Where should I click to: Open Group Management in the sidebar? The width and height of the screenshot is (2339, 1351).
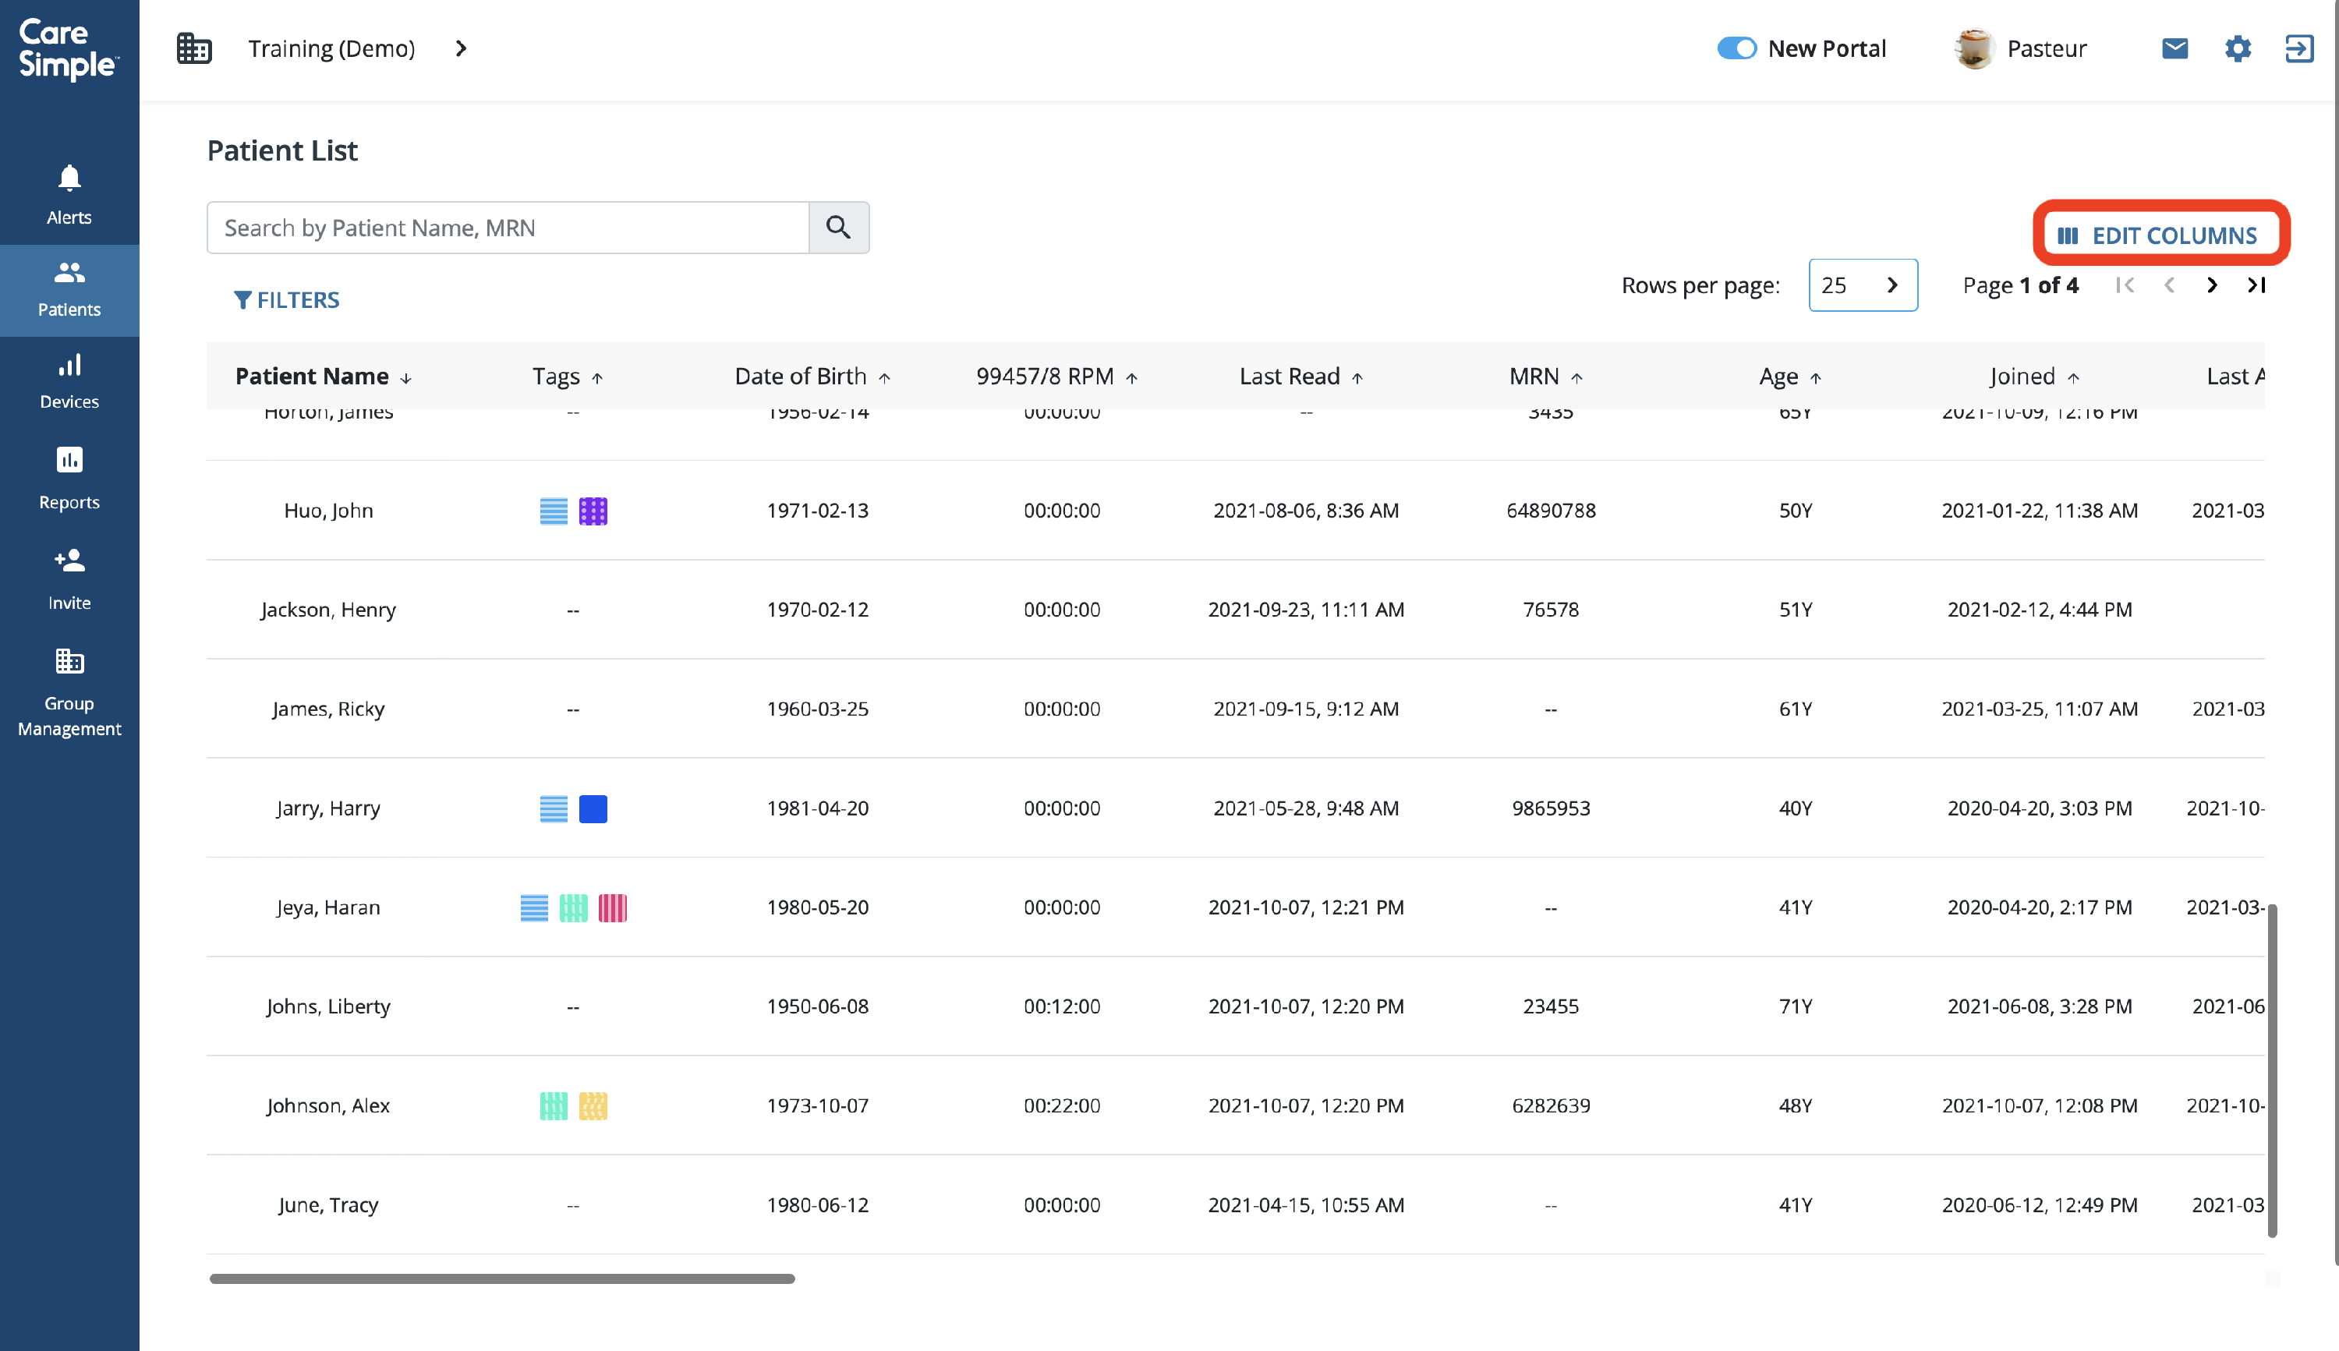click(69, 691)
